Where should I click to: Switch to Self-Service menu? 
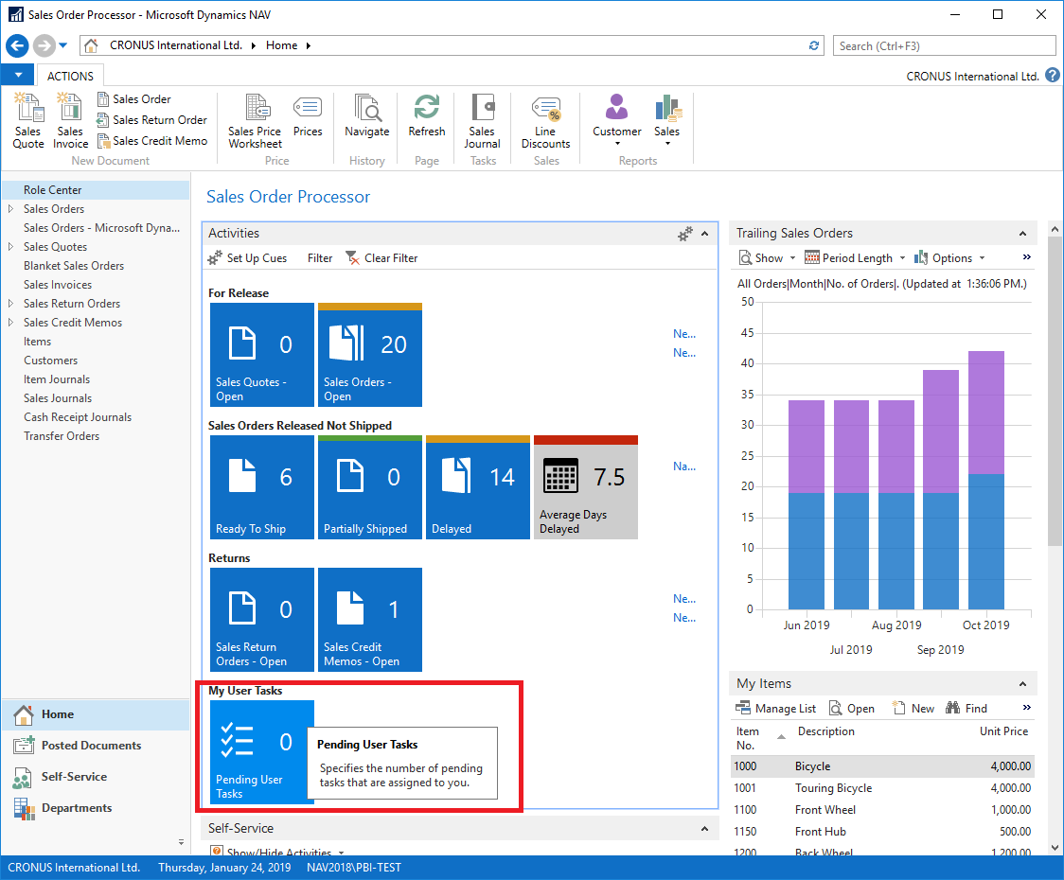coord(95,777)
